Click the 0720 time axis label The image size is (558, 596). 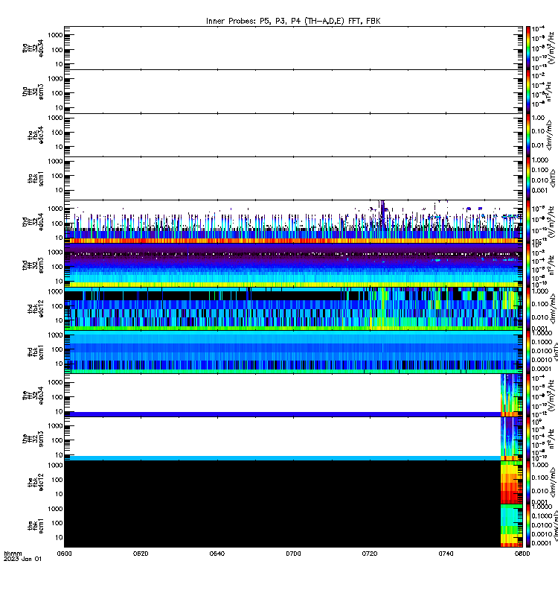369,554
